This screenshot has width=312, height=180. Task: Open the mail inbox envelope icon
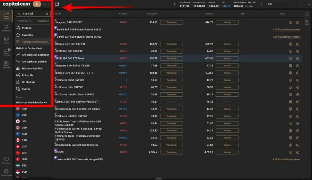57,4
